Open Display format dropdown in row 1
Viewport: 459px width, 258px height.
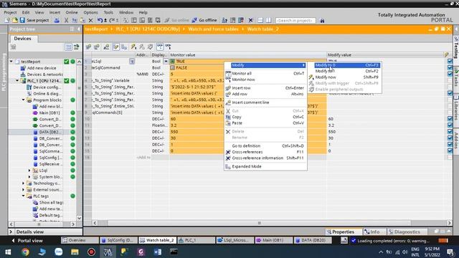(166, 62)
